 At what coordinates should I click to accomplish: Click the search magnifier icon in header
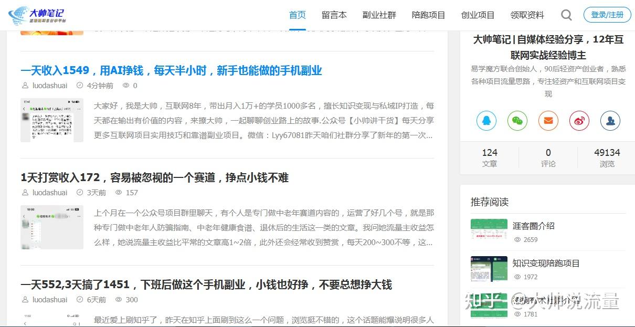click(x=566, y=15)
